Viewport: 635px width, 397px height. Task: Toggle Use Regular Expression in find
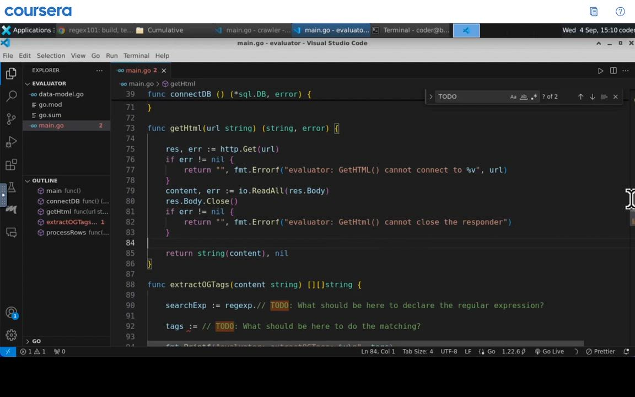point(534,96)
